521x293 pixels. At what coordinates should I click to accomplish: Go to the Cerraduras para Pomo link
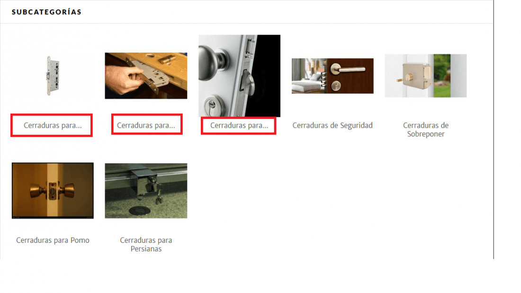tap(53, 240)
